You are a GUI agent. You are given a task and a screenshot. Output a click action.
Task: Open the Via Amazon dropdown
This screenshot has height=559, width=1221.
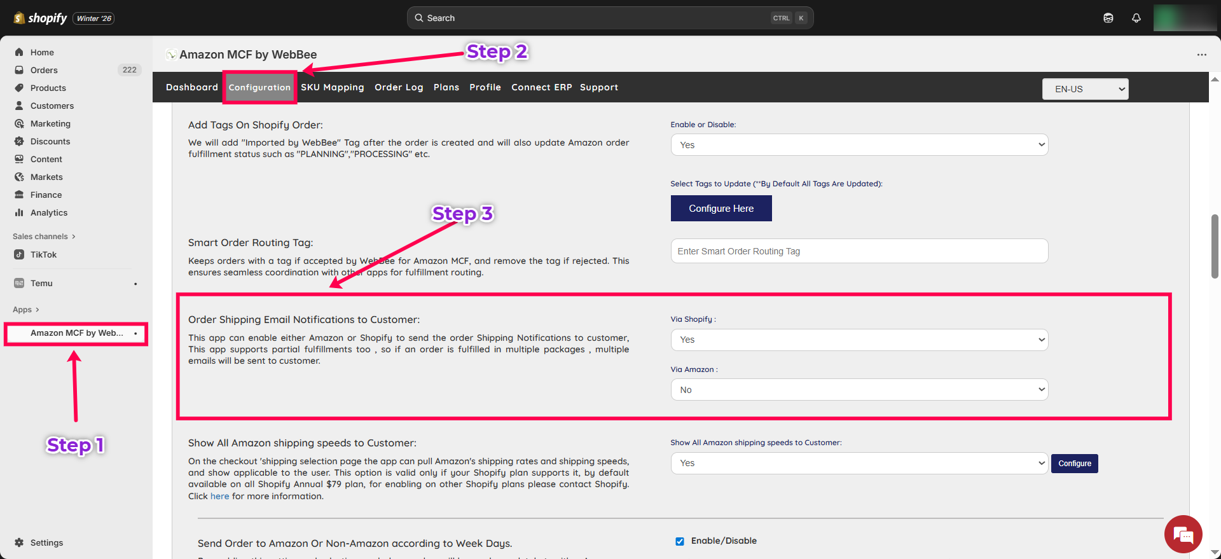click(859, 390)
